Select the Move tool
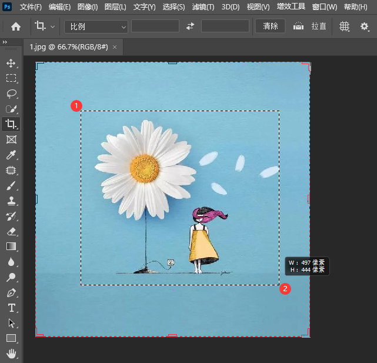The height and width of the screenshot is (363, 377). (x=11, y=63)
